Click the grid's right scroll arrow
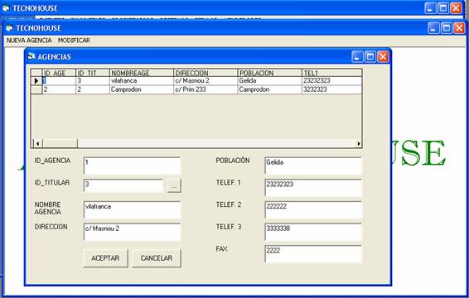Viewport: 469px width, 298px height. click(358, 143)
